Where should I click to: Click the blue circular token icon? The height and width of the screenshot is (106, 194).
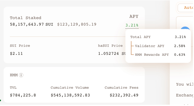point(185,28)
